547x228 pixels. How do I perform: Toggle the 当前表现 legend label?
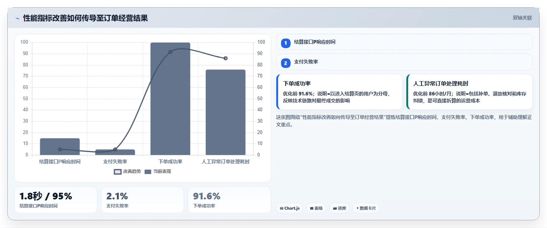point(162,171)
